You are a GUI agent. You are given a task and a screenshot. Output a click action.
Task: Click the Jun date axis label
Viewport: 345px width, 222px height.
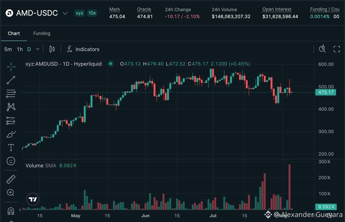tap(146, 216)
